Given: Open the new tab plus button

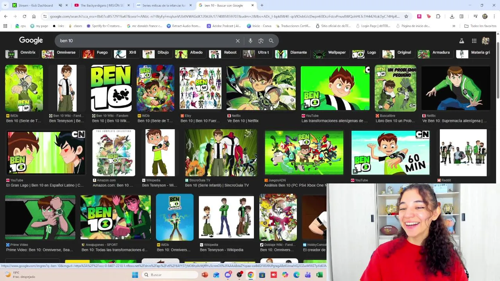Looking at the screenshot, I should tap(262, 5).
